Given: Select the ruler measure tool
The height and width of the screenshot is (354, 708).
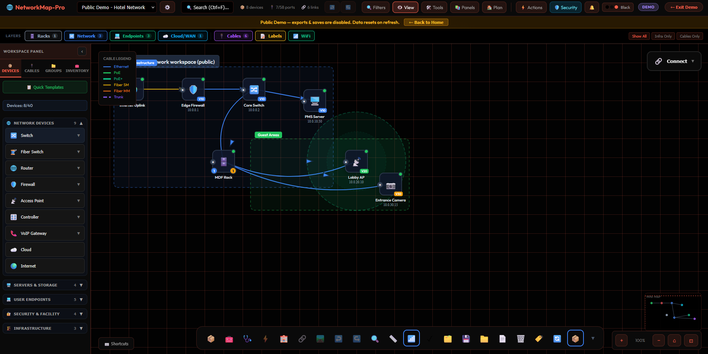Looking at the screenshot, I should click(x=393, y=338).
